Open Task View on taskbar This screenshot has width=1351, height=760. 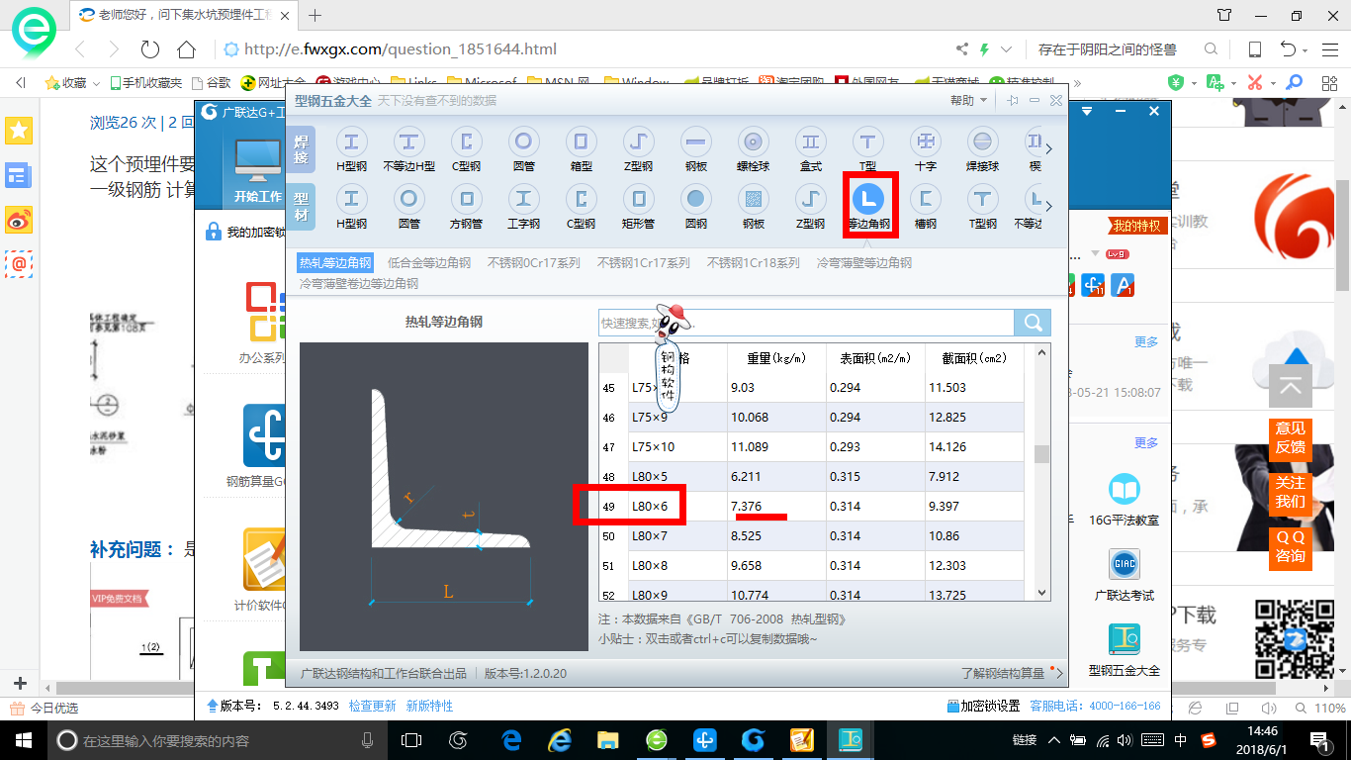point(411,740)
